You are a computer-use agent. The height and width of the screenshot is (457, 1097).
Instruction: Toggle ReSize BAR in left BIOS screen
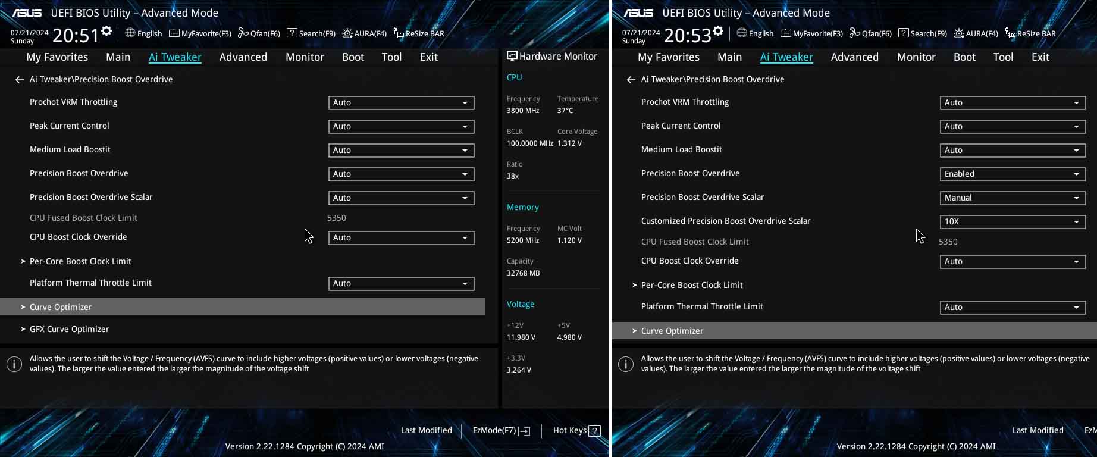(x=419, y=33)
